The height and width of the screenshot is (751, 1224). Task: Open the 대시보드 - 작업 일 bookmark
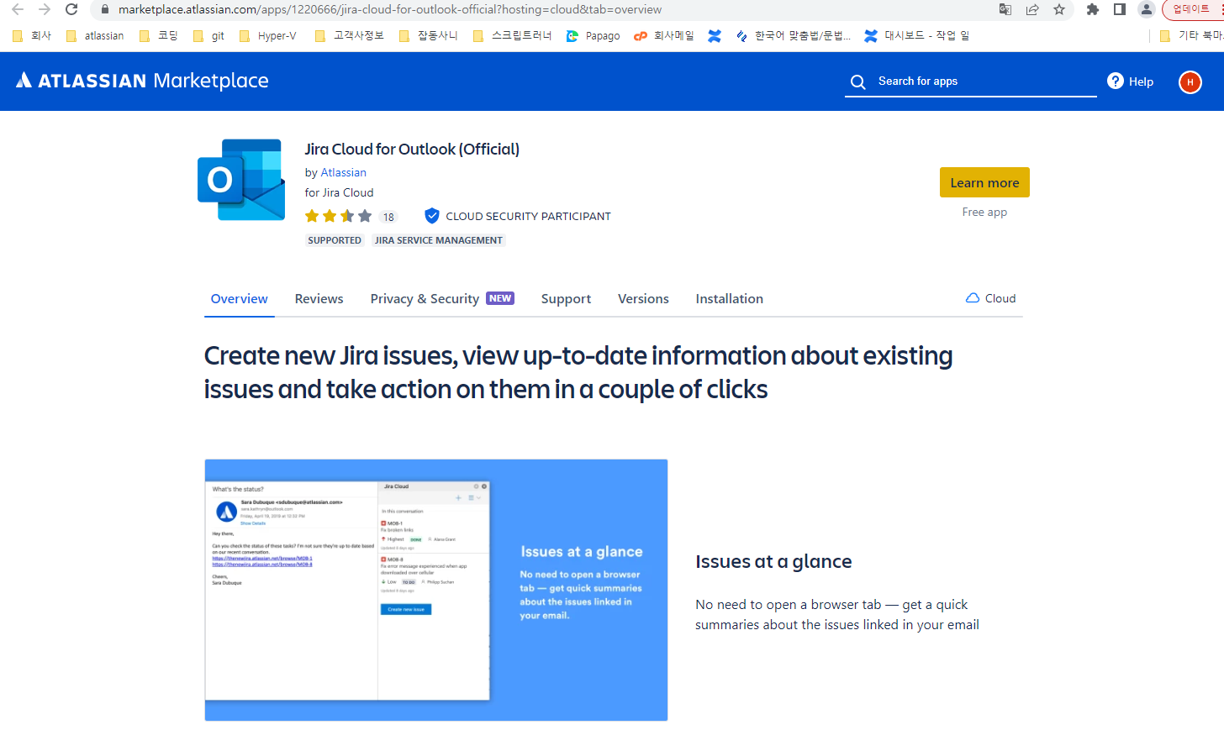click(x=917, y=35)
